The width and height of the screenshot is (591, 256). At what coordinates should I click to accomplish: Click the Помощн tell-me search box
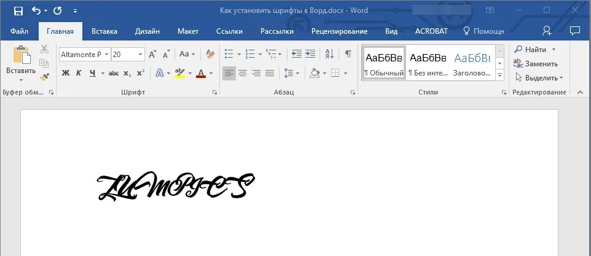[x=483, y=32]
